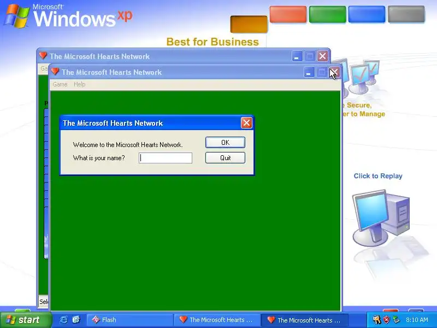437x328 pixels.
Task: Select the orange Best for Business tab
Action: (x=249, y=24)
